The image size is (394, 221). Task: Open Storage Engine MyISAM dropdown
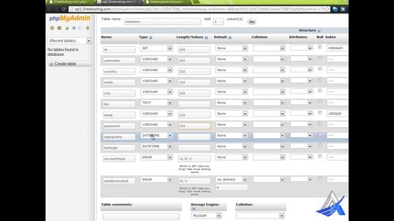206,215
